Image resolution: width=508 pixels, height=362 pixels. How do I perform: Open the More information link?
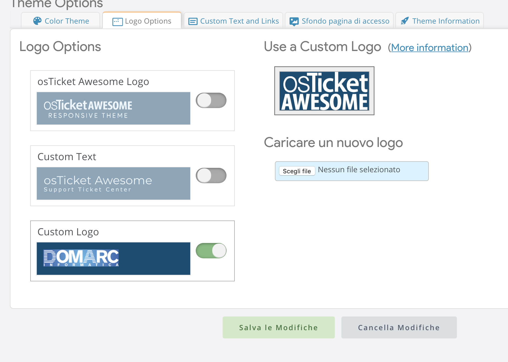[429, 48]
